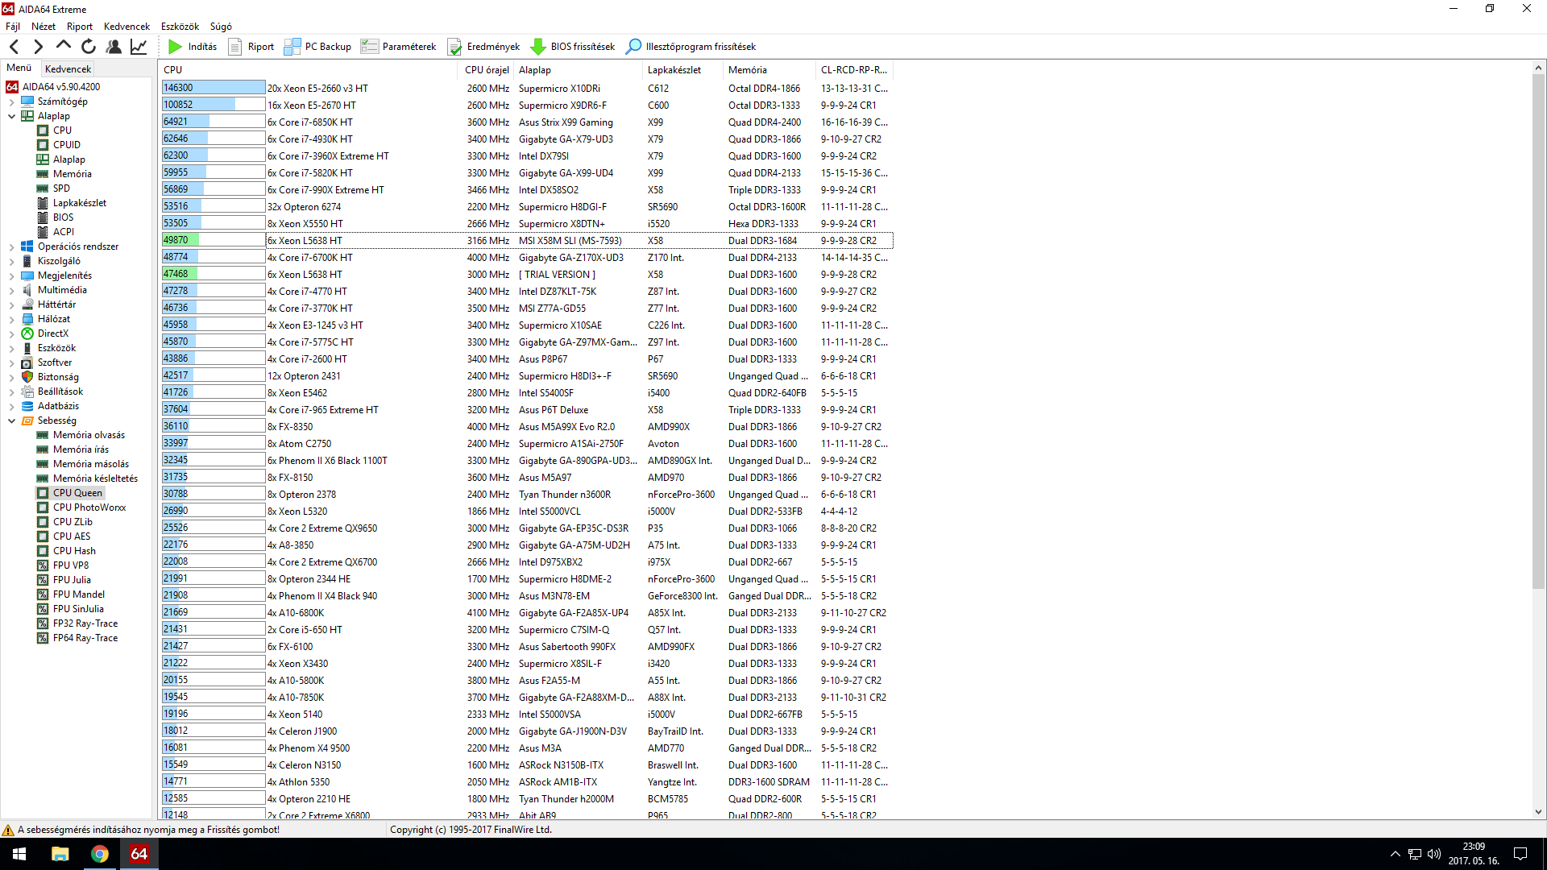Open the Riport menu
1547x870 pixels.
[80, 27]
